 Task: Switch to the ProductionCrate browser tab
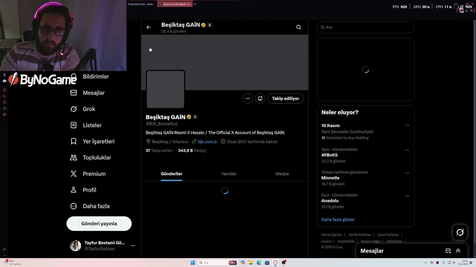(141, 4)
